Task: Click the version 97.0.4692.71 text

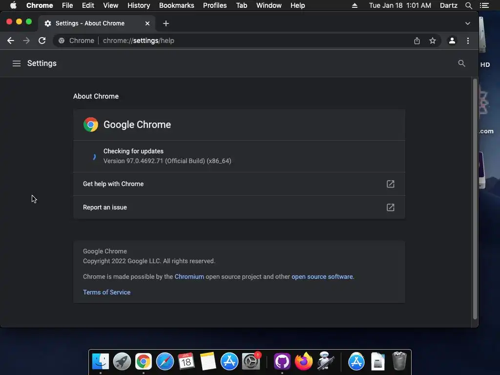Action: tap(167, 161)
